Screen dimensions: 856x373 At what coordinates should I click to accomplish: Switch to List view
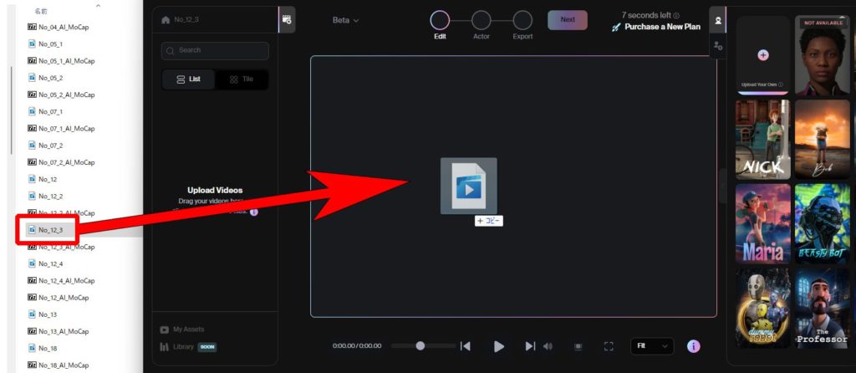189,79
